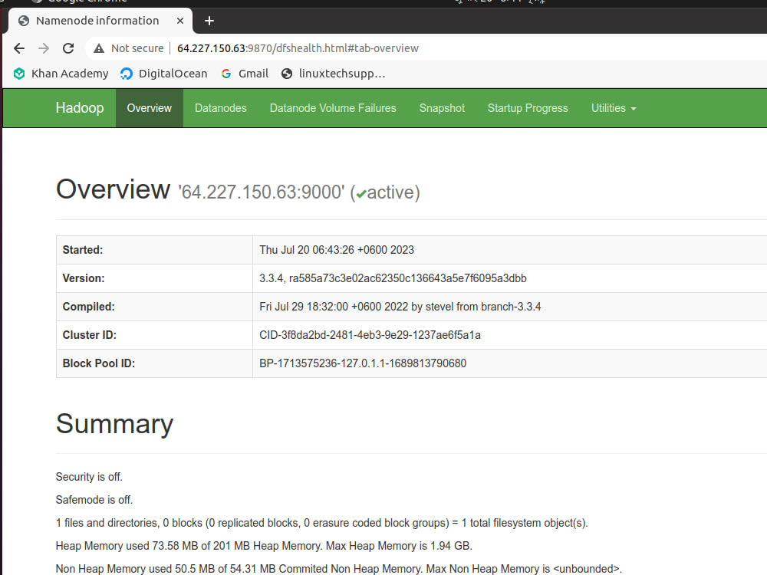767x575 pixels.
Task: Open the Snapshot tab
Action: [442, 108]
